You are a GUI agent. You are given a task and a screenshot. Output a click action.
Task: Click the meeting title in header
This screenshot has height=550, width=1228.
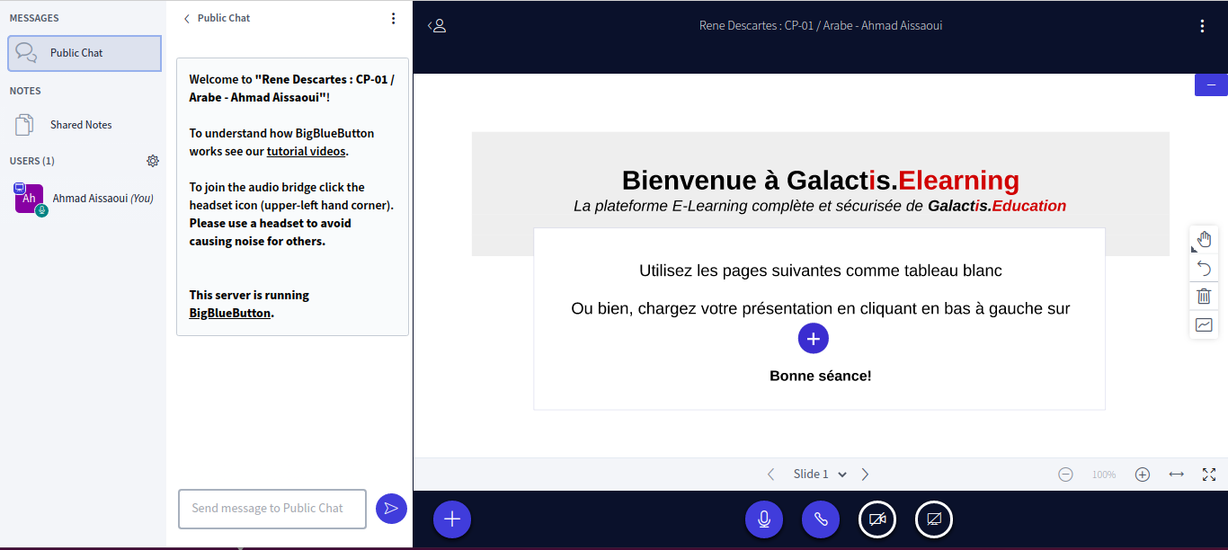pyautogui.click(x=821, y=26)
